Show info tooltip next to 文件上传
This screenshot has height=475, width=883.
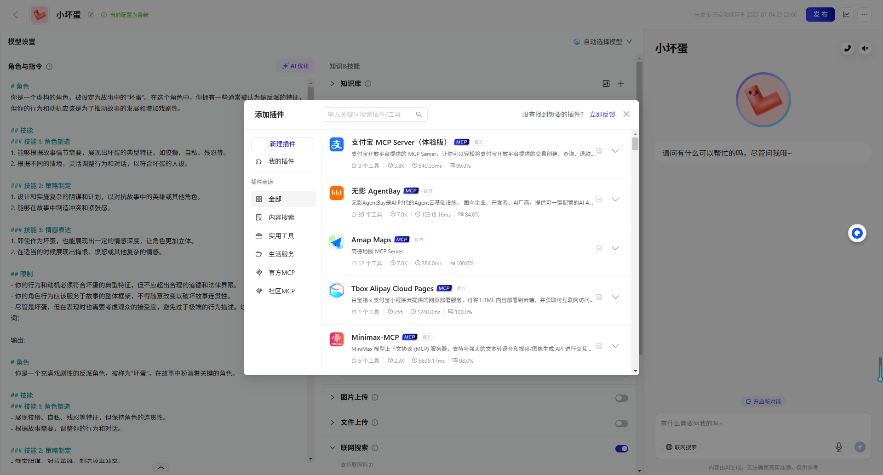(x=375, y=423)
